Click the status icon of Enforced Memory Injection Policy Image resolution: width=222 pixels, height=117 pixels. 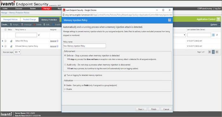11,46
